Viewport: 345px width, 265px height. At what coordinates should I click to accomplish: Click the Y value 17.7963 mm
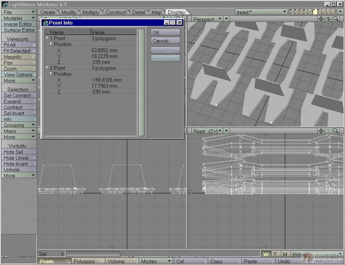point(105,86)
